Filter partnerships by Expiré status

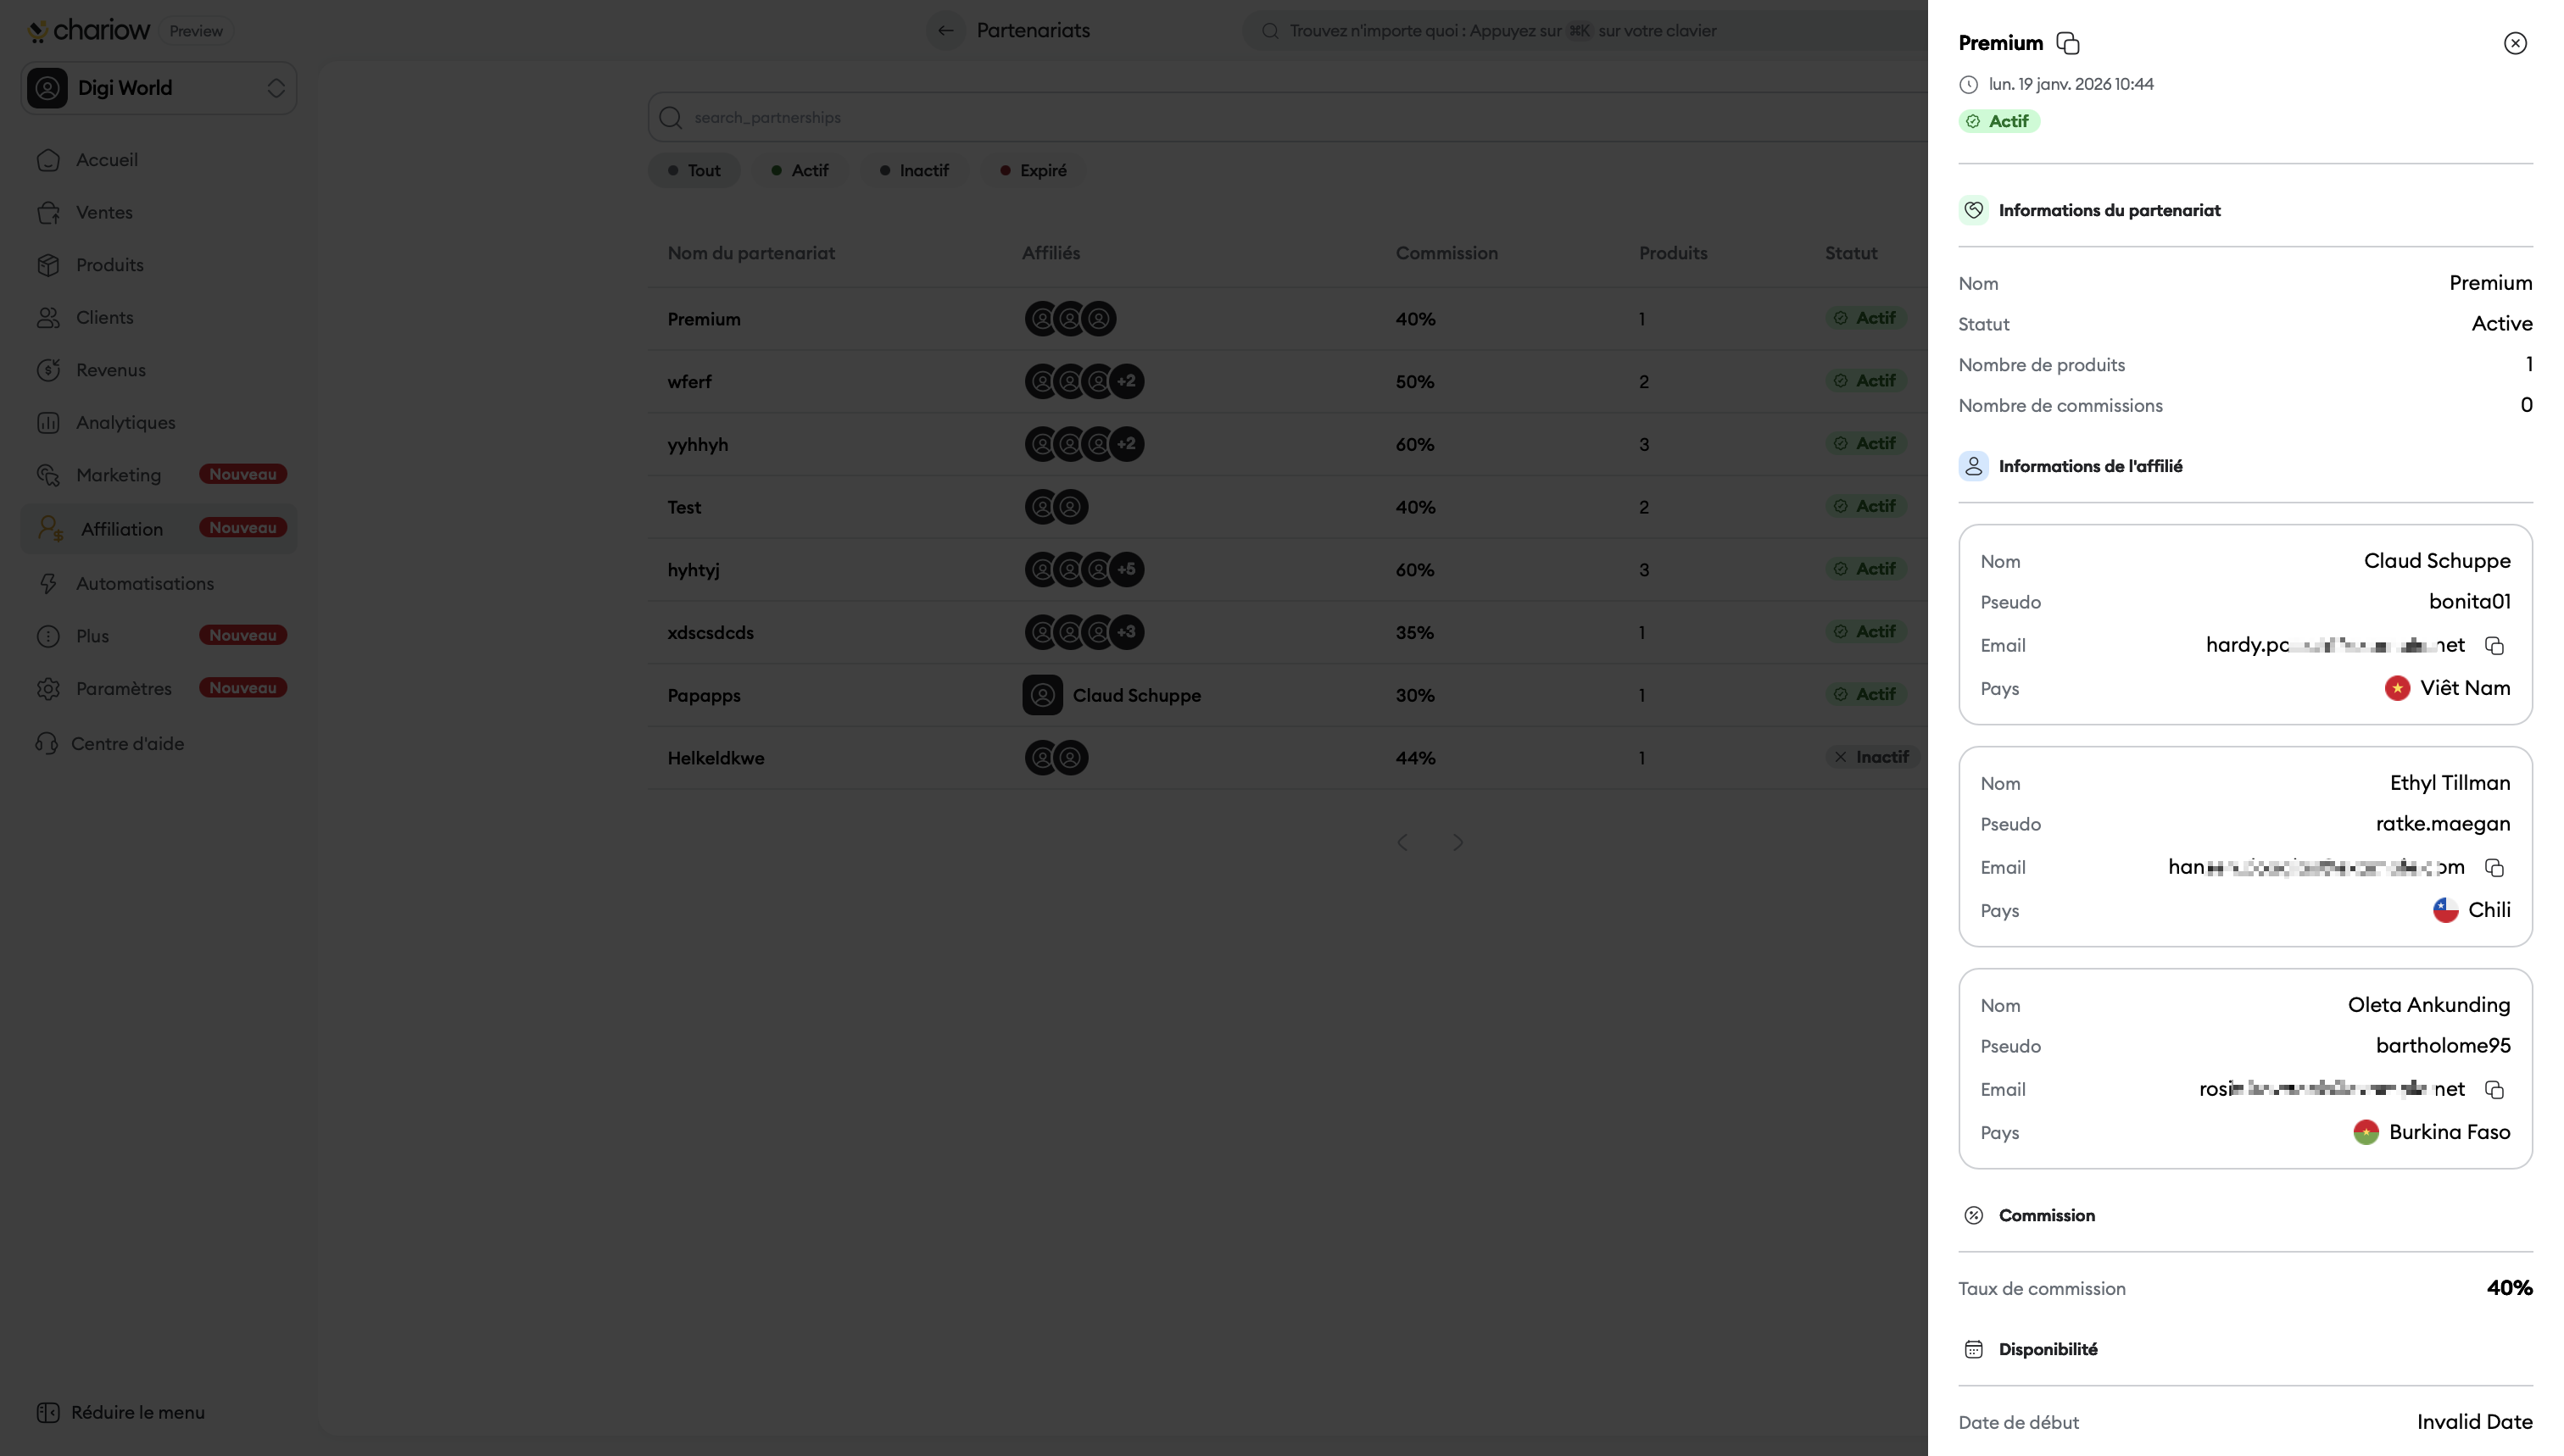click(1033, 170)
